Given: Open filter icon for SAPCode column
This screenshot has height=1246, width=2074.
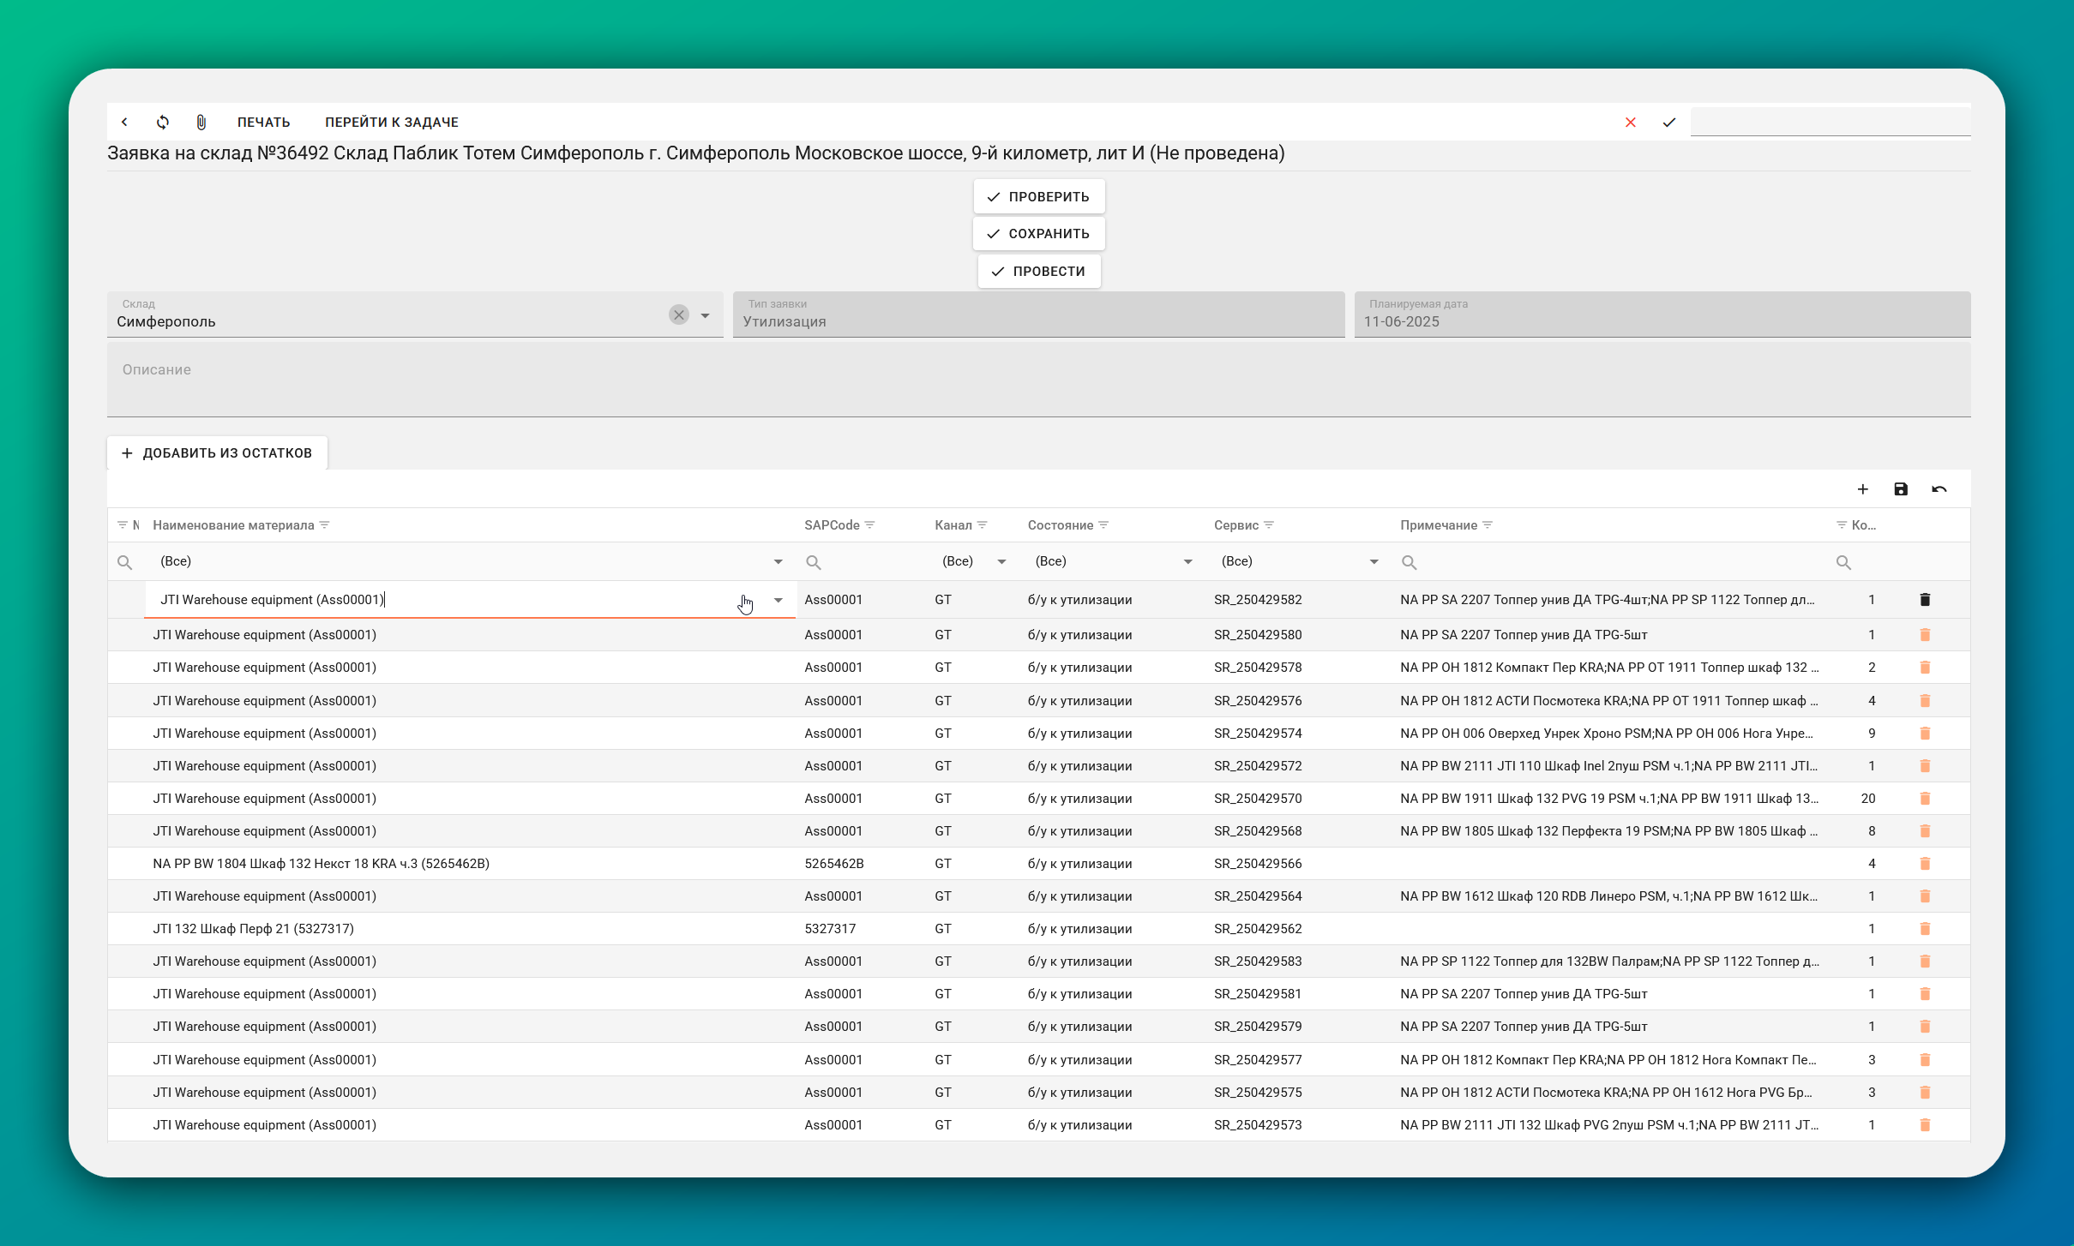Looking at the screenshot, I should click(870, 525).
